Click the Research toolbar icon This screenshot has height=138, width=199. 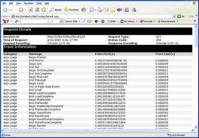pyautogui.click(x=127, y=10)
